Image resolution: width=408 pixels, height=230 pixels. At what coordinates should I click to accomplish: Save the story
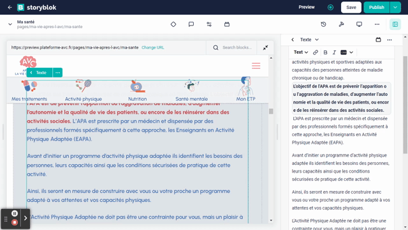[351, 7]
